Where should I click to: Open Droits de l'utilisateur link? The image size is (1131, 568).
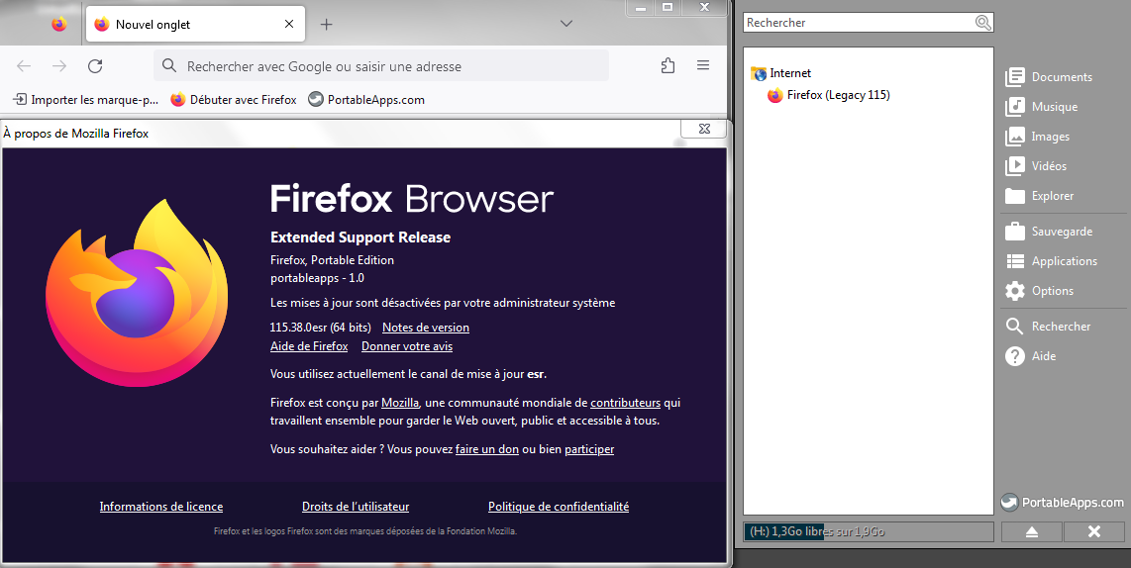[x=356, y=507]
